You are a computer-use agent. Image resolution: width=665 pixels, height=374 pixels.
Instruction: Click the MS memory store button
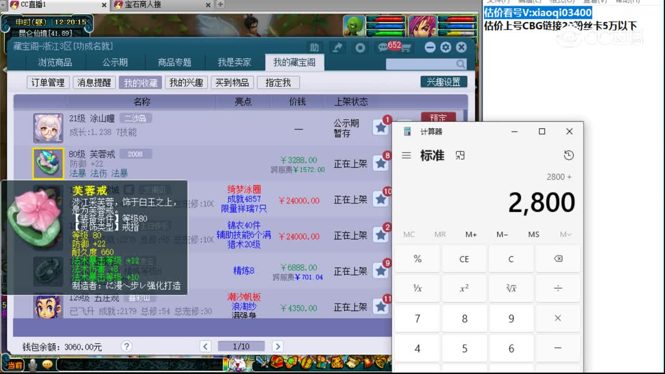(534, 234)
